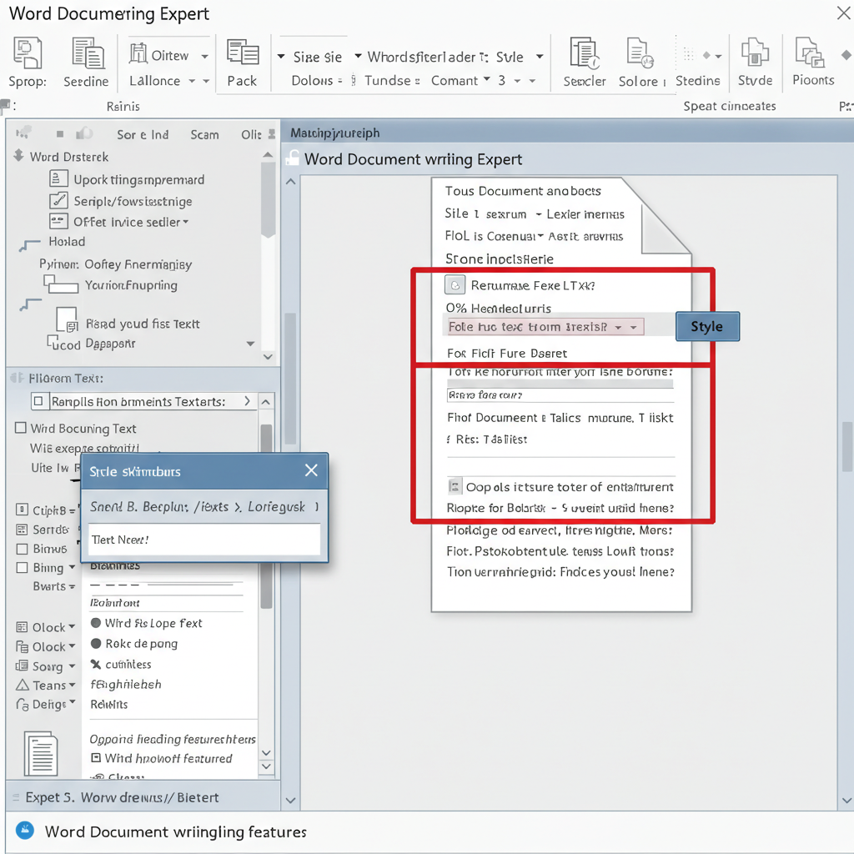Toggle the CtiphB checkbox

22,510
